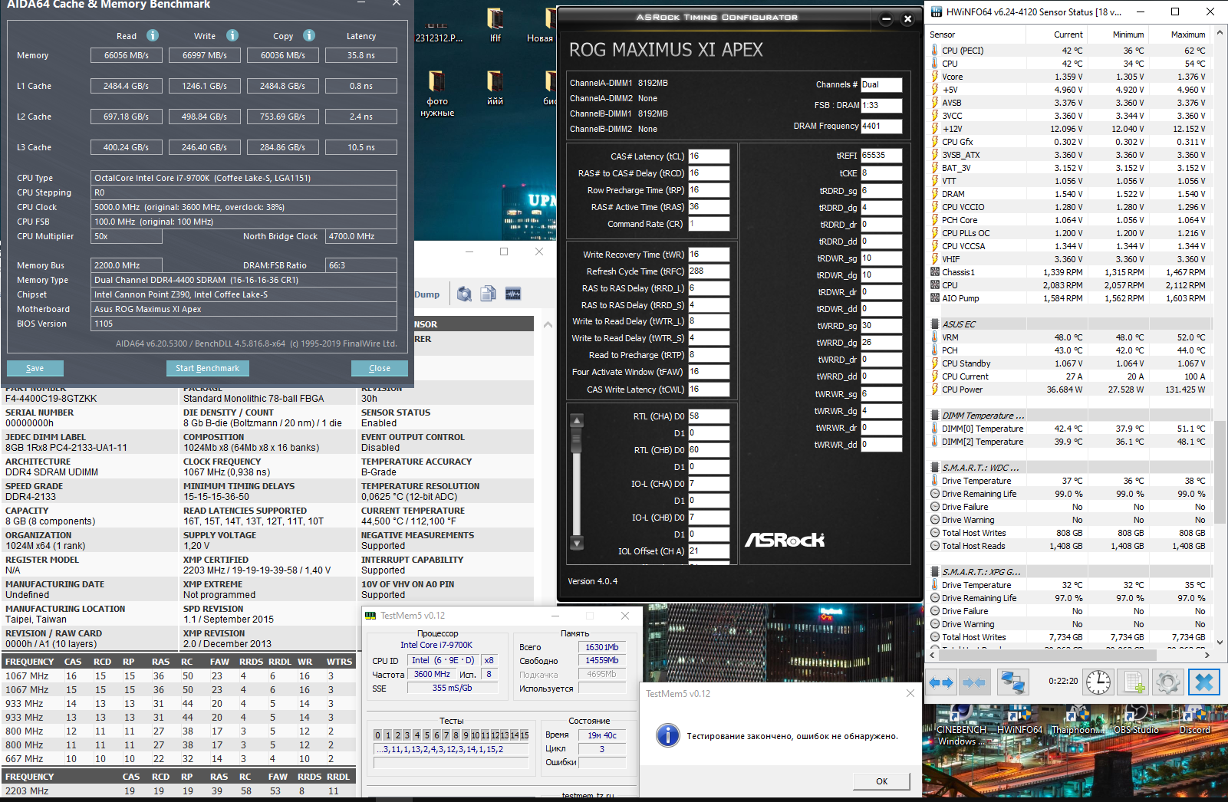1228x802 pixels.
Task: Click the L3 Cache latency value 10.5 ns
Action: (x=361, y=147)
